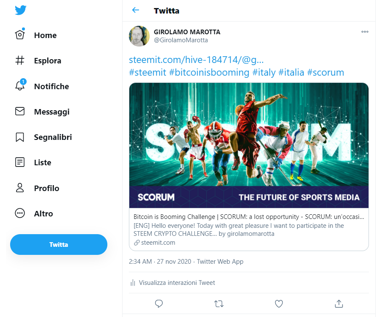Click the #bitcoinisbooming hashtag
Screen dimensions: 385x317
click(x=209, y=72)
